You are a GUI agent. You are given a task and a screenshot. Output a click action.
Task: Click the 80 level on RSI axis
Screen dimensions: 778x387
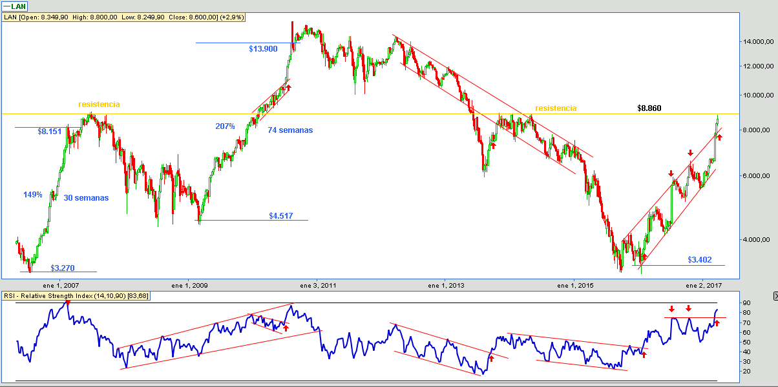click(746, 313)
